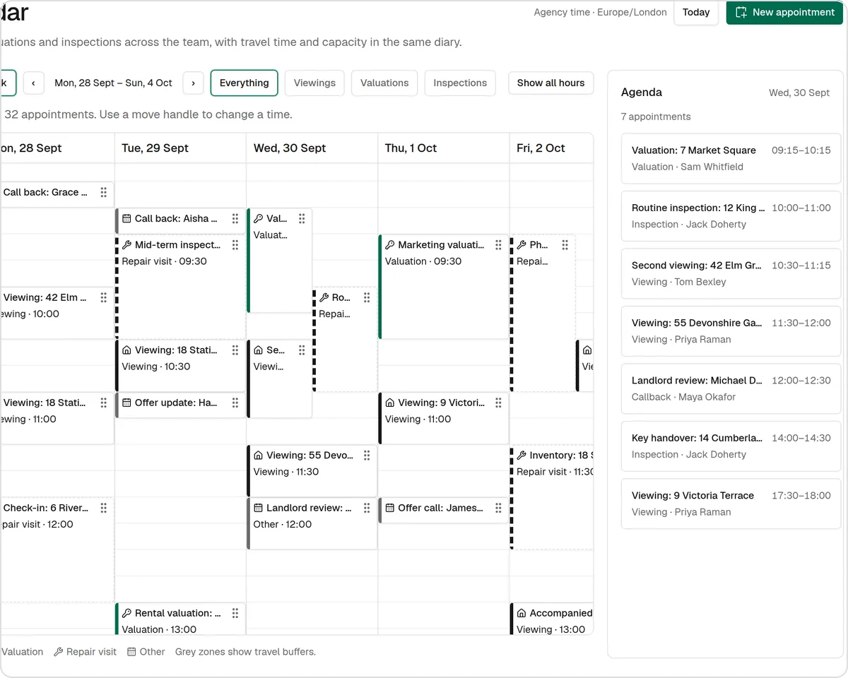Click move handle on Friday Ph... repair appointment
This screenshot has height=678, width=848.
(x=565, y=245)
